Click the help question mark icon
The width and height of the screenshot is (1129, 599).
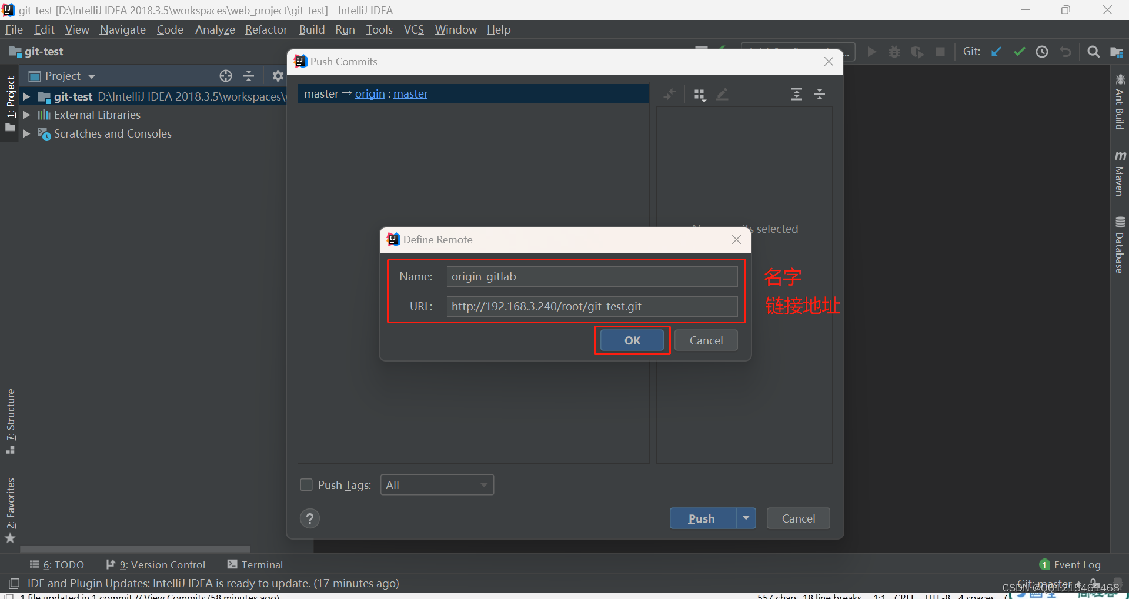(310, 518)
